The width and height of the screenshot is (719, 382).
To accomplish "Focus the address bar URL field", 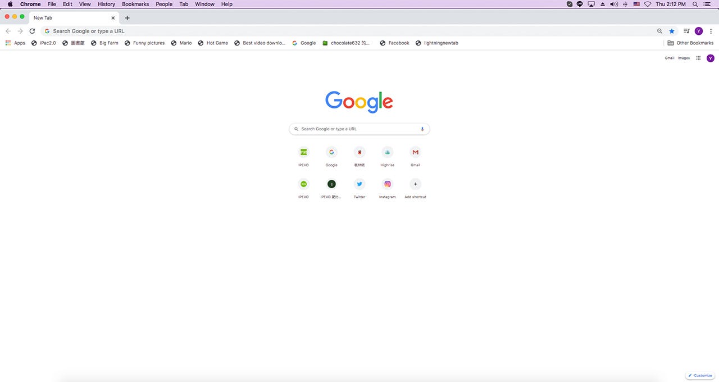I will 348,31.
